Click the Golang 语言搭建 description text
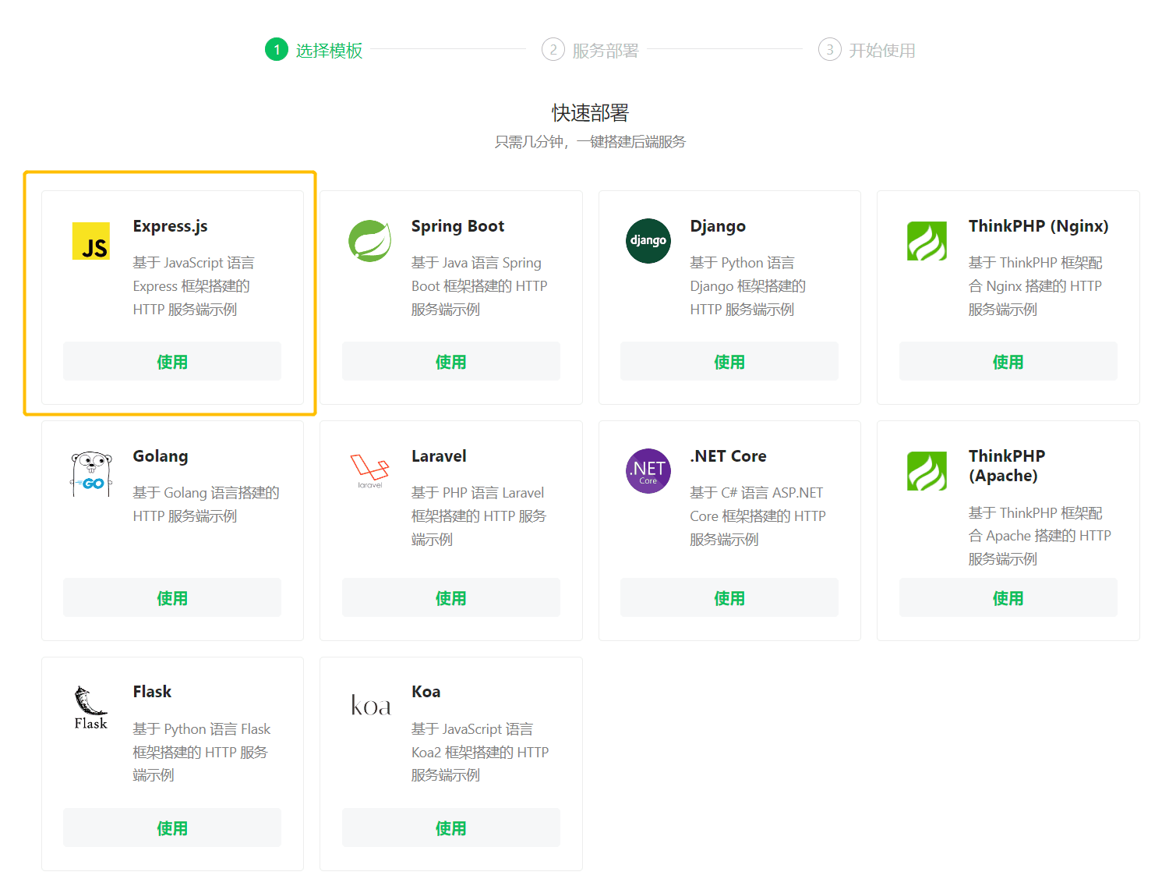Image resolution: width=1169 pixels, height=893 pixels. pos(206,505)
